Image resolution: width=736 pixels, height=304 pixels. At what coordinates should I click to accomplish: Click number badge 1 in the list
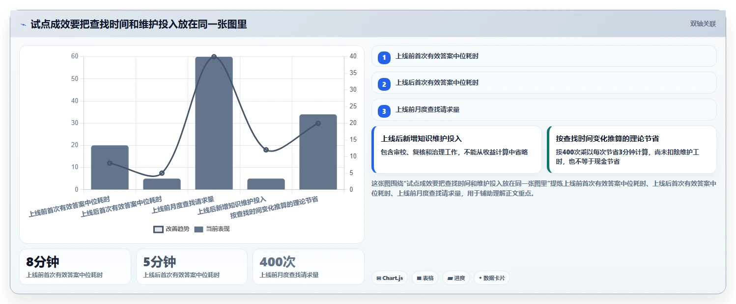click(384, 57)
